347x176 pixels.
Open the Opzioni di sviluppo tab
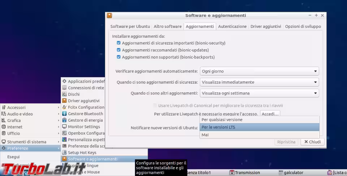coord(303,26)
